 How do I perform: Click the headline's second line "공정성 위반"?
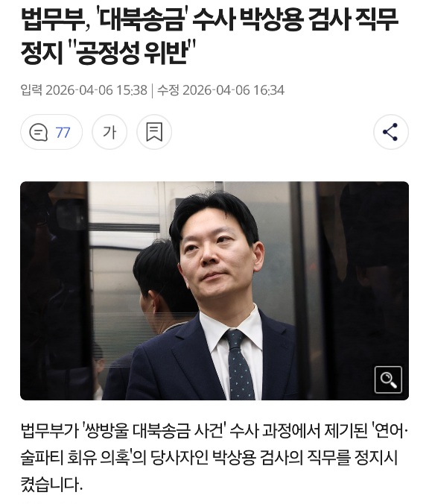click(136, 52)
